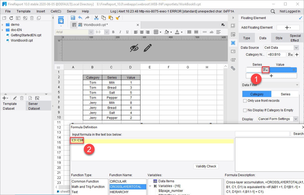Toggle Italic formatting
The image size is (304, 195).
(120, 32)
